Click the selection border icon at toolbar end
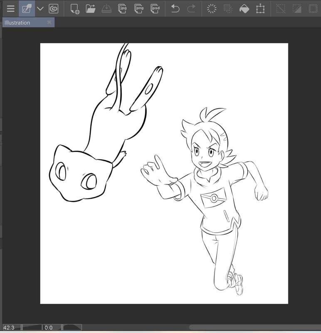The height and width of the screenshot is (333, 321). 313,9
